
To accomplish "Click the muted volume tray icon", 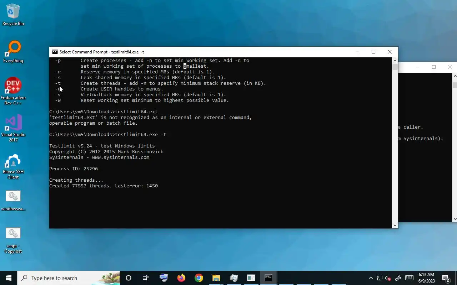I will tap(388, 278).
